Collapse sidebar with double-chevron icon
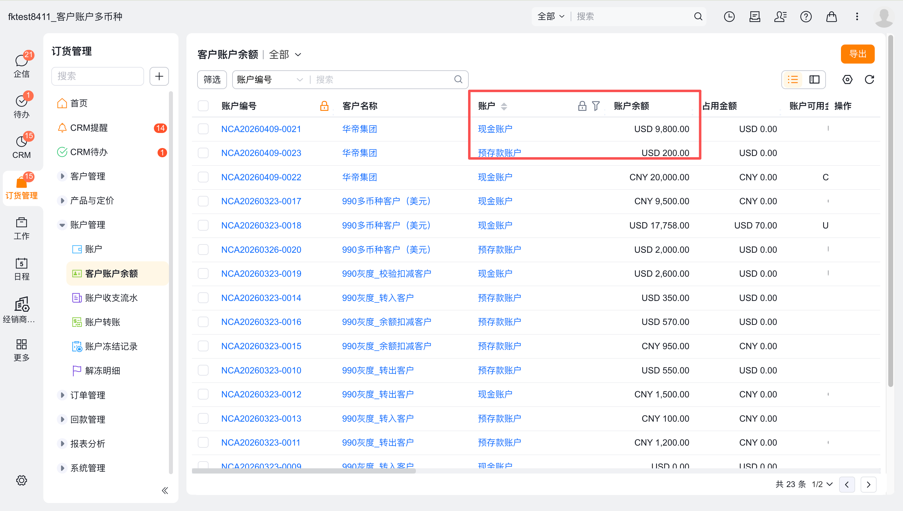The image size is (903, 511). pyautogui.click(x=165, y=490)
